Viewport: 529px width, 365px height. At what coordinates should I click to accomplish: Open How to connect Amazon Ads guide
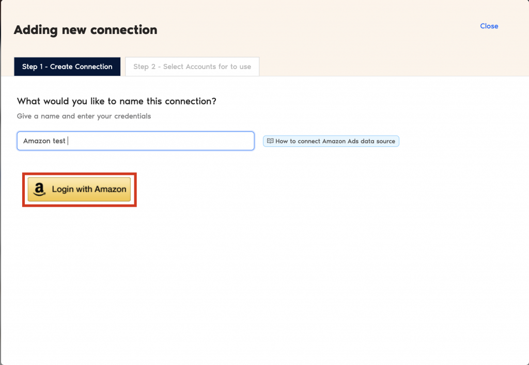(x=331, y=141)
